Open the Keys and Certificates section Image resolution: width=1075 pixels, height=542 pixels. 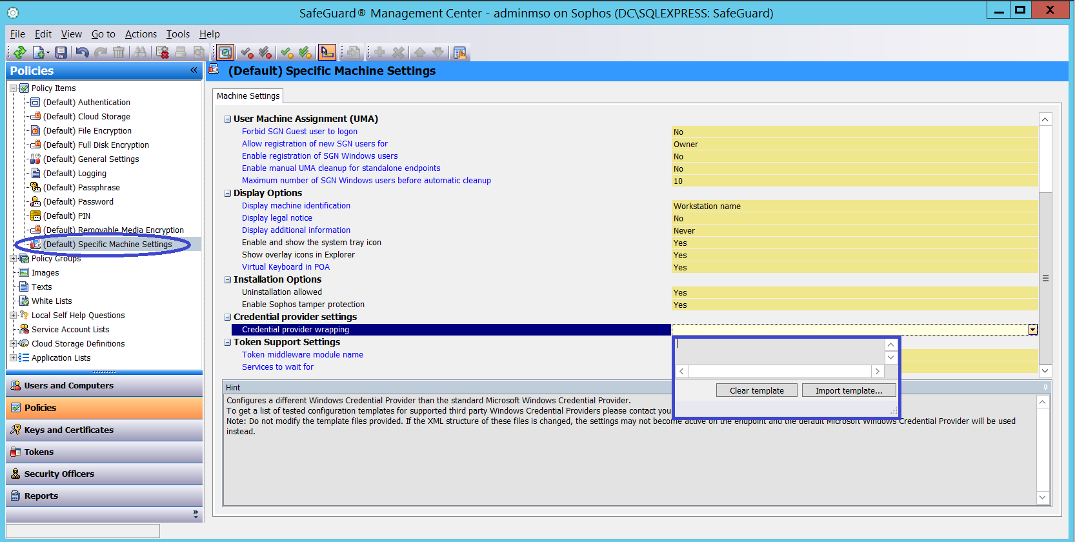pyautogui.click(x=104, y=430)
